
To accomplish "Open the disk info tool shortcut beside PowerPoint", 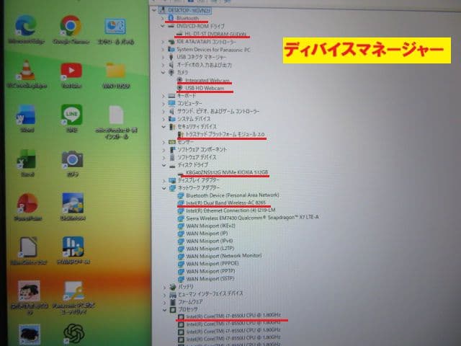I will coord(73,203).
